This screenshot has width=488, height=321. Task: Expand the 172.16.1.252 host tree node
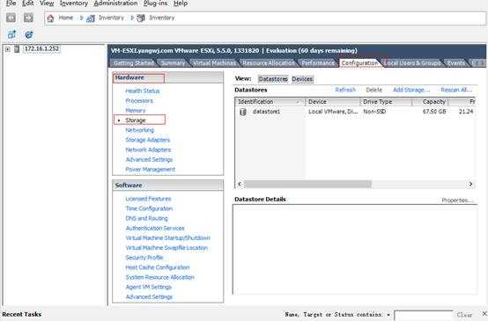pyautogui.click(x=7, y=49)
